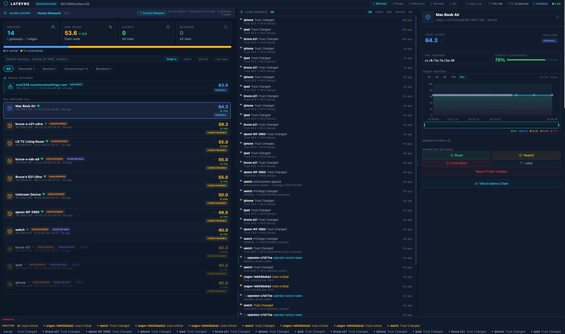Click the blocked icon on Blocked card
Image resolution: width=565 pixels, height=334 pixels.
pos(226,27)
